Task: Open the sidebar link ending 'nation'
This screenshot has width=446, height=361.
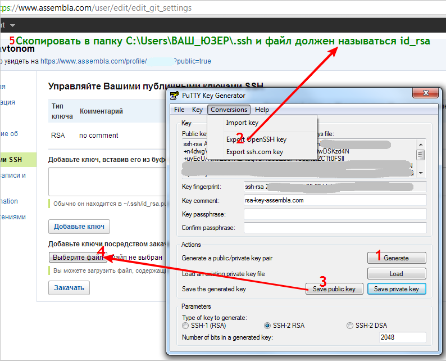Action: click(9, 201)
